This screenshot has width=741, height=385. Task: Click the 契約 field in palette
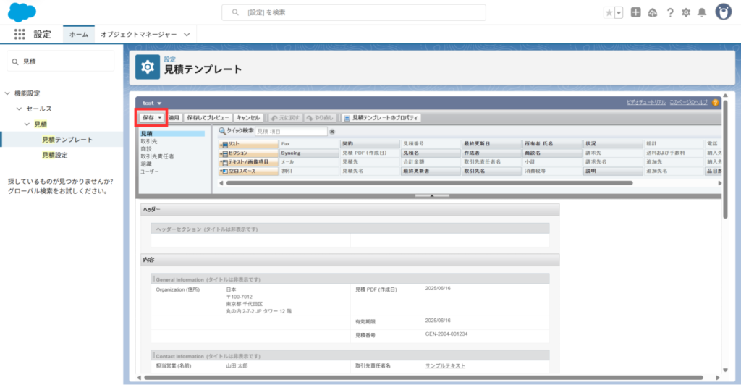(370, 143)
